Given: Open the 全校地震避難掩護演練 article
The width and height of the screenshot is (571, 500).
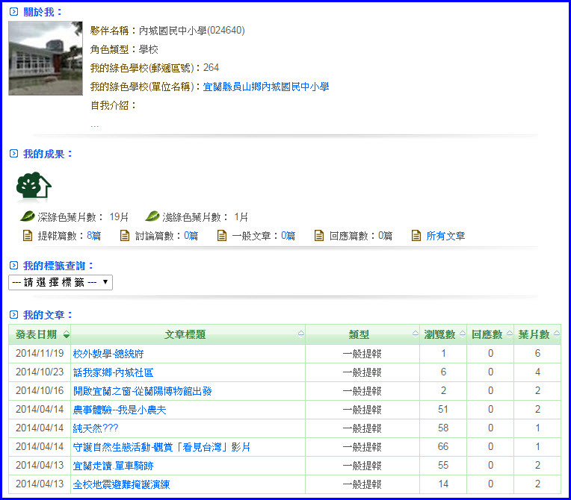Looking at the screenshot, I should [121, 484].
